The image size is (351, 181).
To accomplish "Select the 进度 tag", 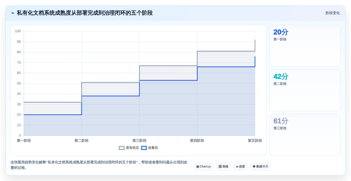I will (x=240, y=167).
